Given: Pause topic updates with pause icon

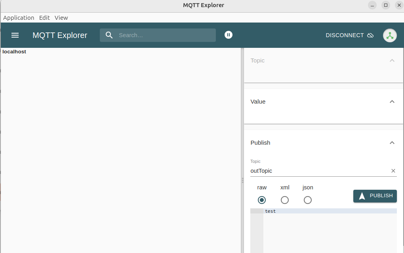Looking at the screenshot, I should tap(228, 35).
